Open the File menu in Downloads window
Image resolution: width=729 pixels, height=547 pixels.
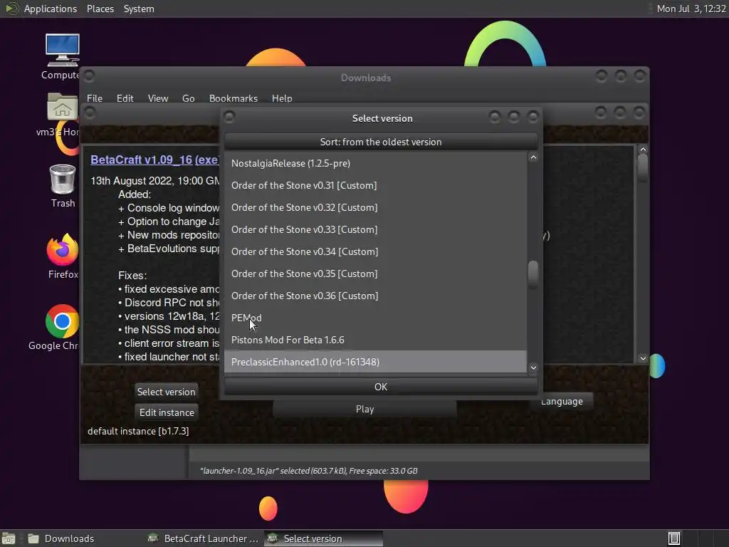(95, 98)
